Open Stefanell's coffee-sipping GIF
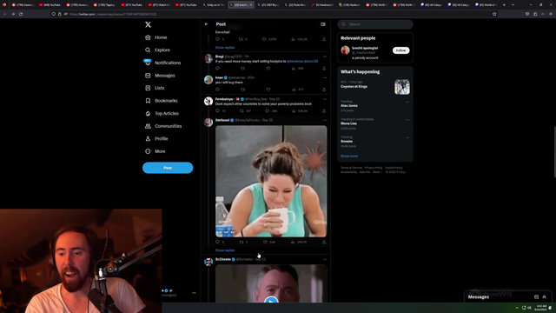Viewport: 556px width, 313px height. (271, 181)
